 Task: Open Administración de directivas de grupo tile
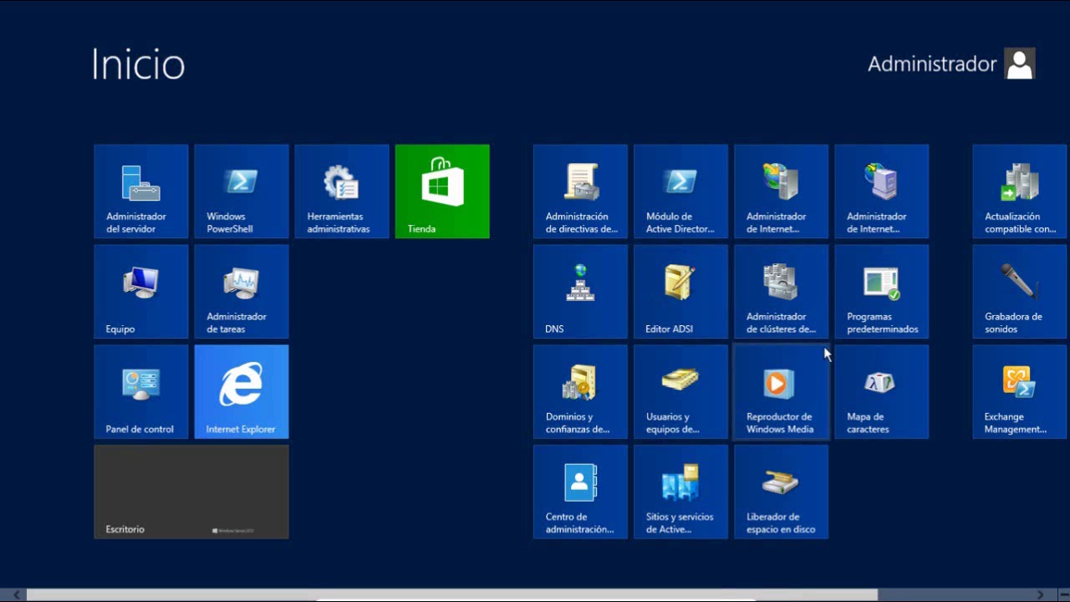point(581,191)
